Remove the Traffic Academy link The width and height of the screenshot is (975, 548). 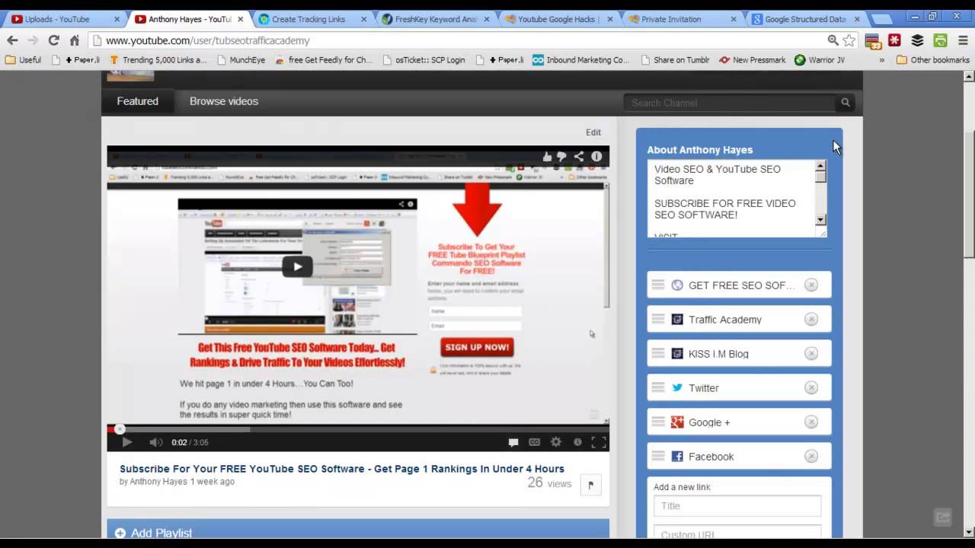[811, 319]
